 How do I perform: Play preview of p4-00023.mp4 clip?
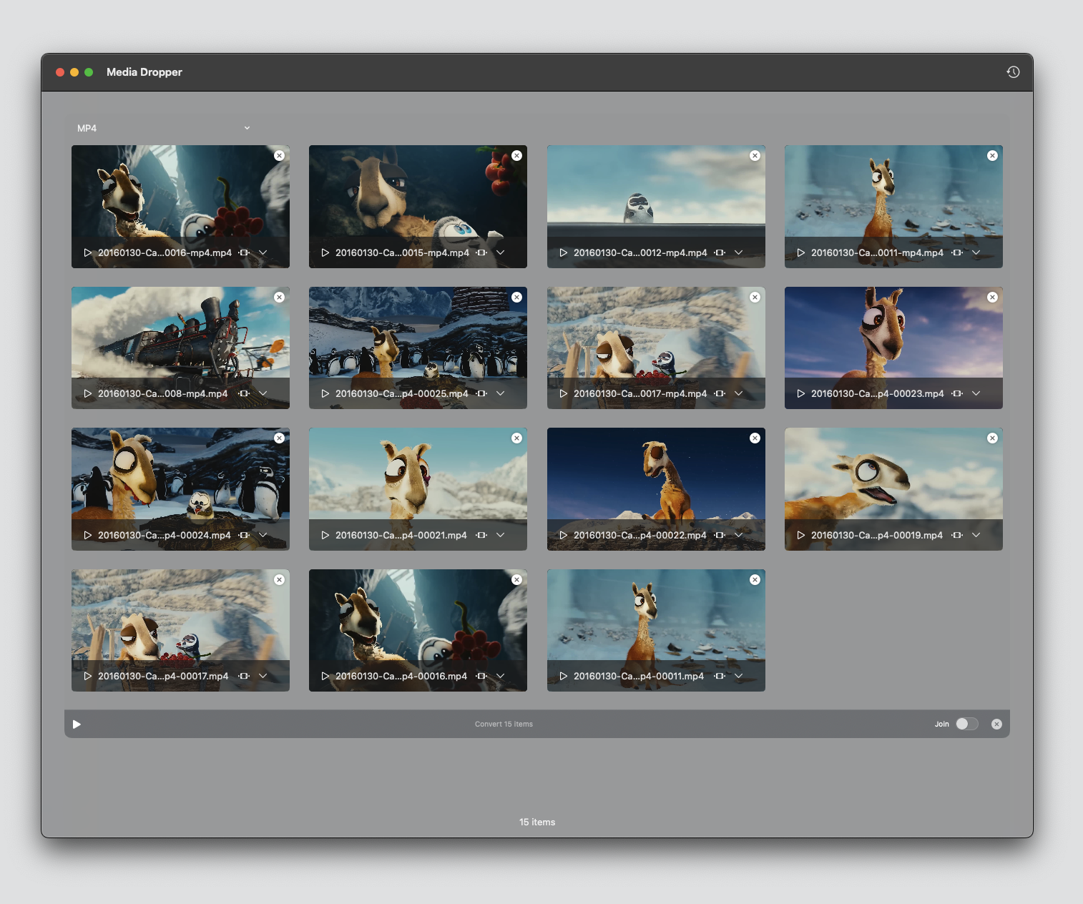801,393
